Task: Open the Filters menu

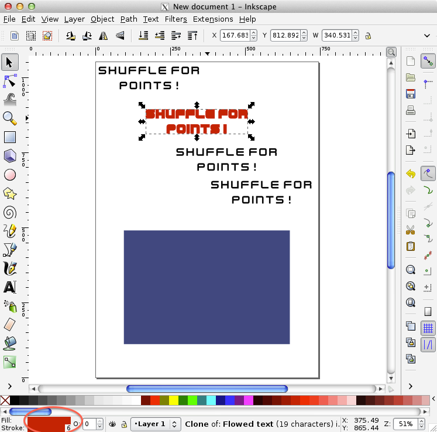Action: (x=176, y=19)
